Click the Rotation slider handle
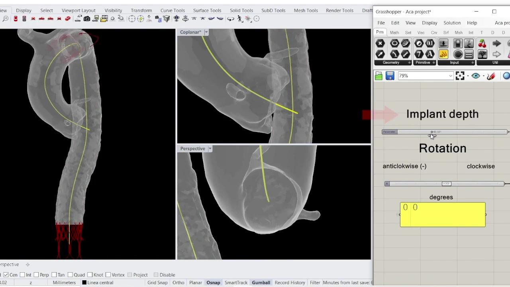The width and height of the screenshot is (510, 287). point(446,184)
